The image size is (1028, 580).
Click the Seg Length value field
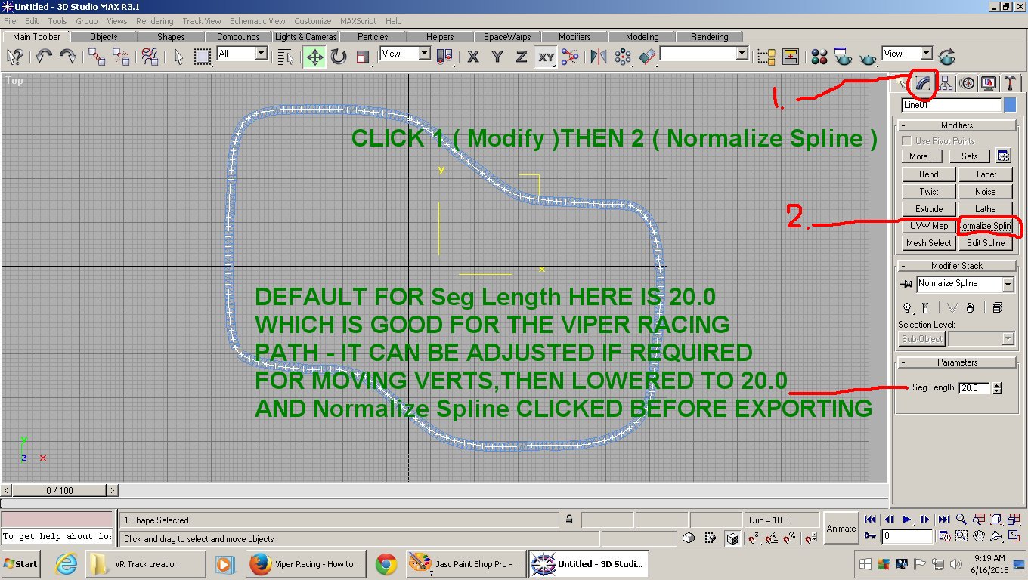tap(974, 388)
